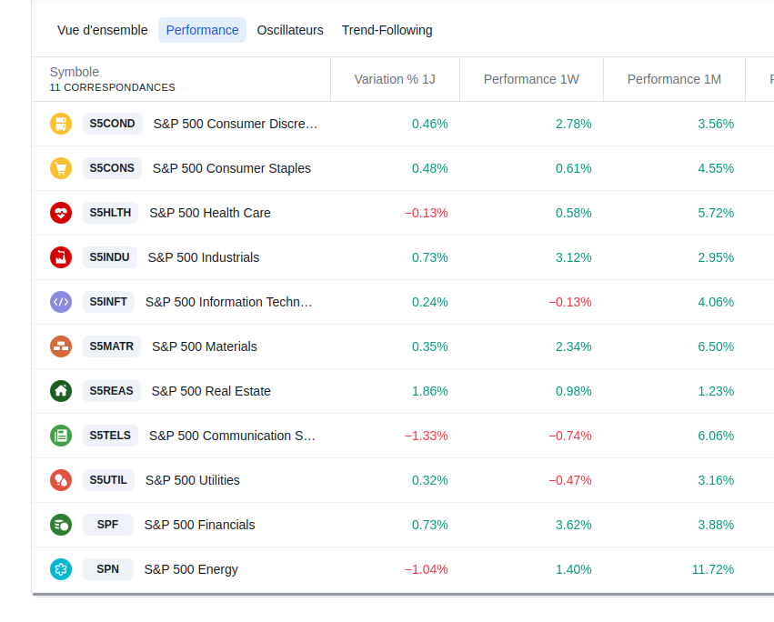The width and height of the screenshot is (774, 622).
Task: Select the Trend-Following tab
Action: coord(387,30)
